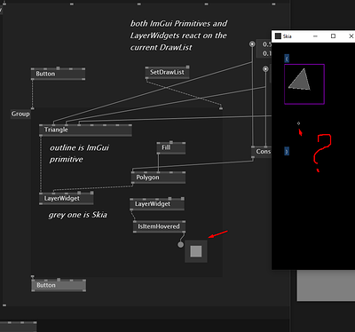Click the round output pin under IsItemHovered
This screenshot has height=332, width=355.
tap(180, 245)
